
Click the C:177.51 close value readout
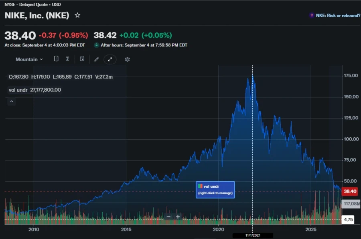click(83, 77)
